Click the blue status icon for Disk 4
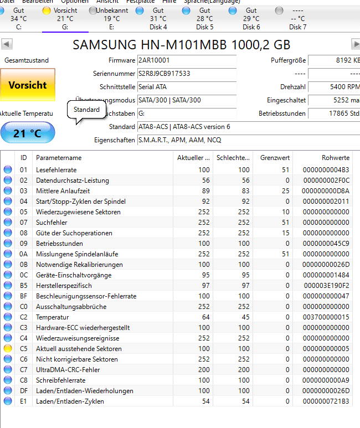The image size is (360, 428). point(140,11)
